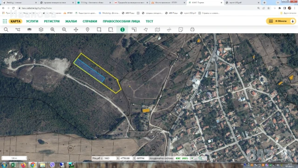Viewport: 298px width, 168px height.
Task: Select the rectangle selection tool
Action: (x=99, y=29)
